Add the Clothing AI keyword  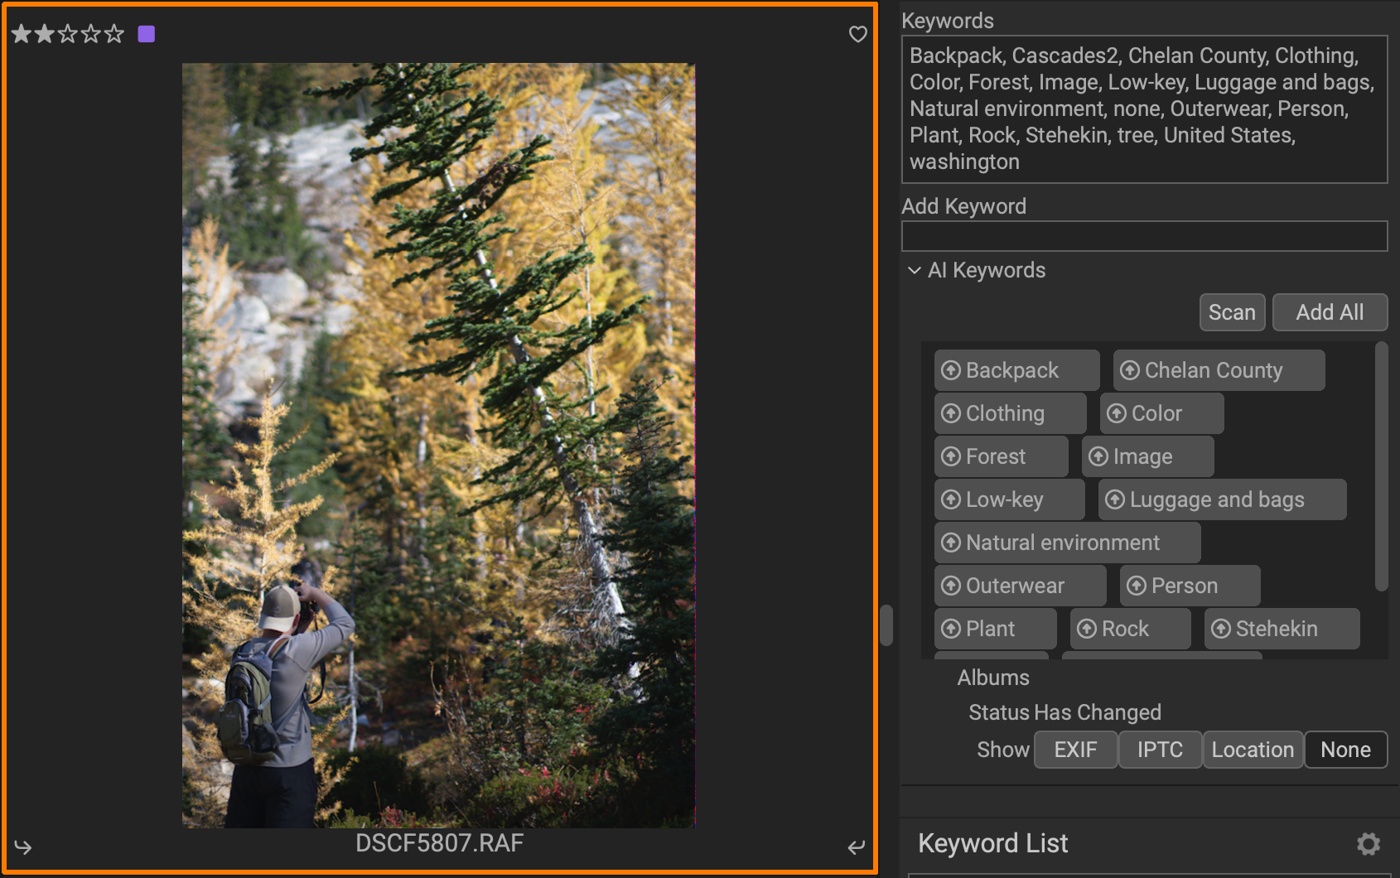[x=1010, y=413]
